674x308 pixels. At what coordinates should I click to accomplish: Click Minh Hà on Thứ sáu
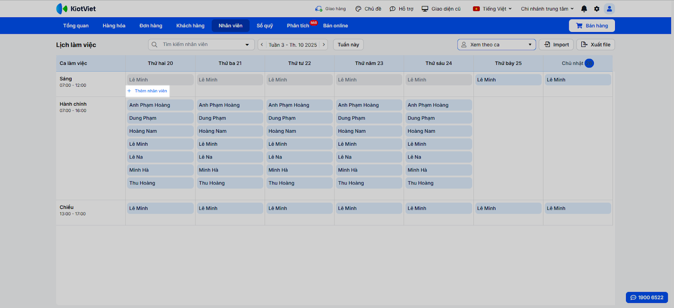439,170
